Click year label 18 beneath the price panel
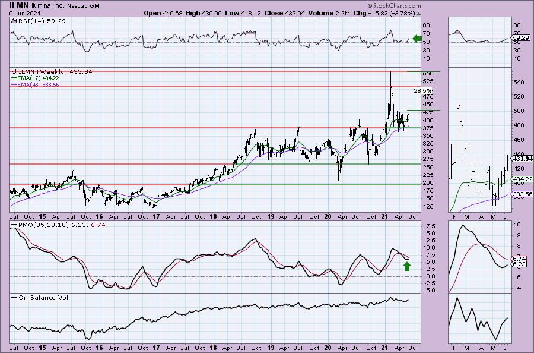534x353 pixels. coord(213,216)
